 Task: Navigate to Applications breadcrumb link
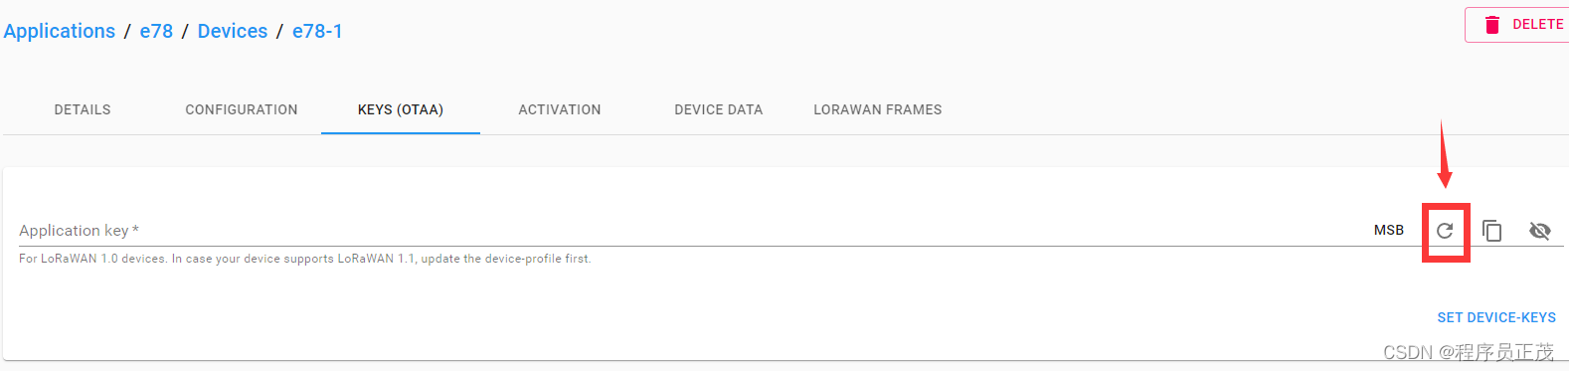tap(60, 31)
